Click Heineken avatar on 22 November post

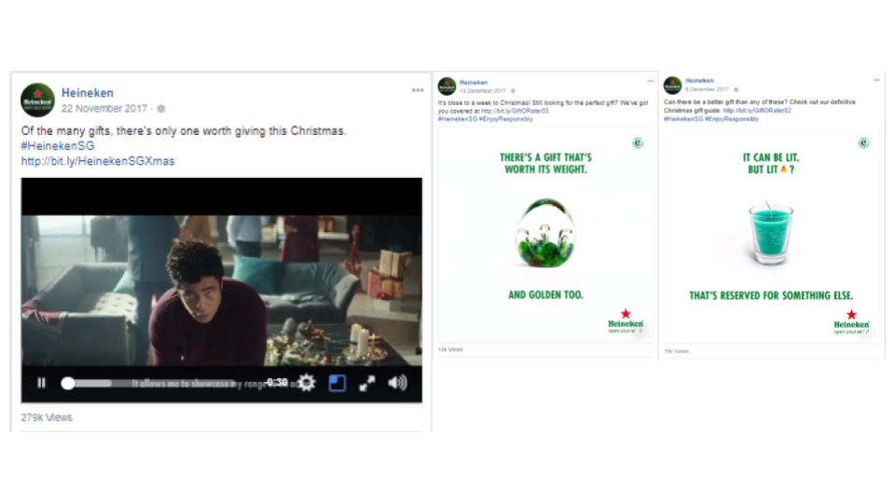click(37, 100)
